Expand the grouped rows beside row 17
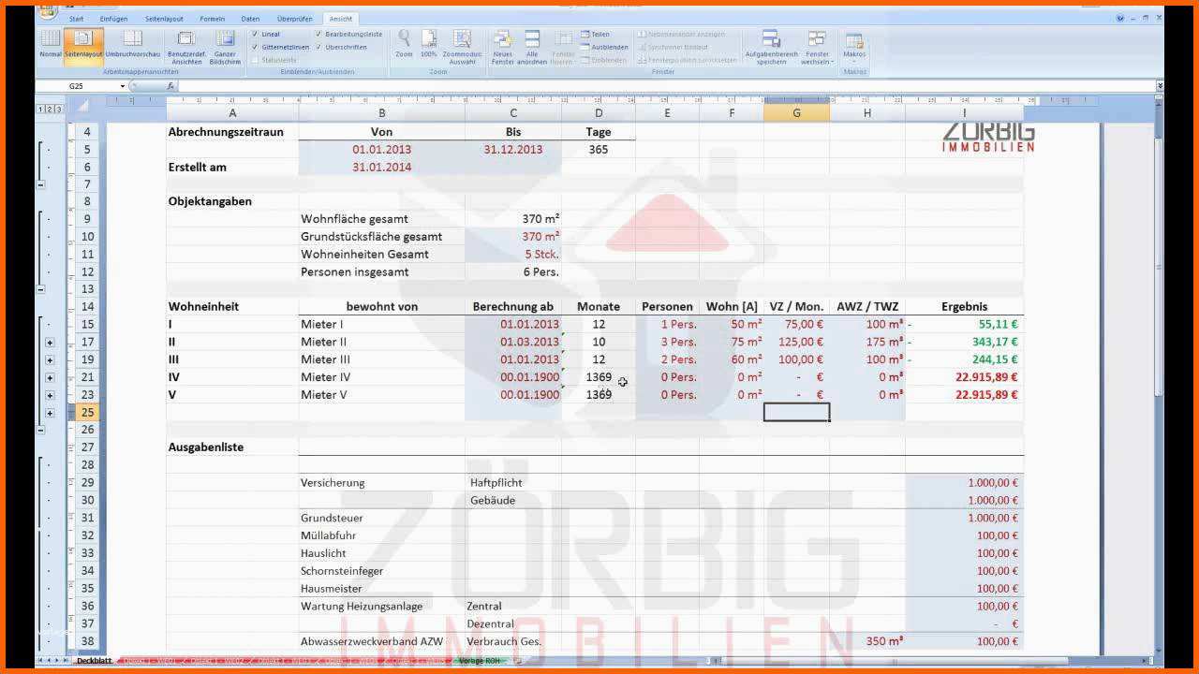 click(50, 343)
